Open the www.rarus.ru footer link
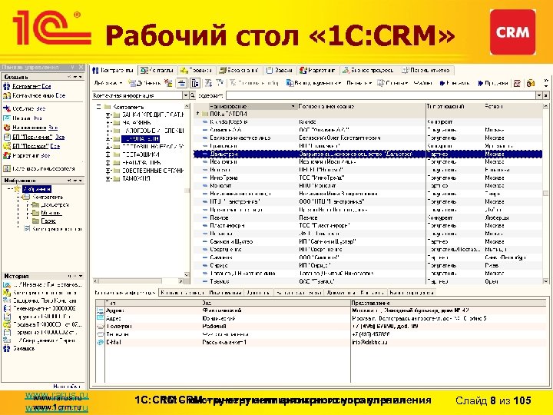The width and height of the screenshot is (553, 415). pyautogui.click(x=56, y=396)
